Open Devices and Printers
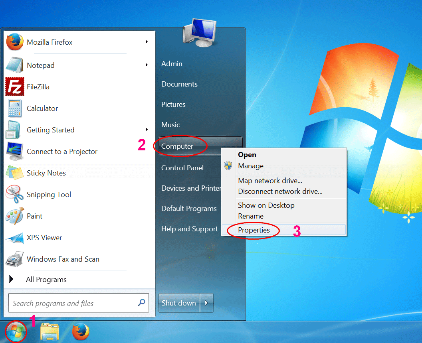Image resolution: width=422 pixels, height=343 pixels. (x=191, y=188)
